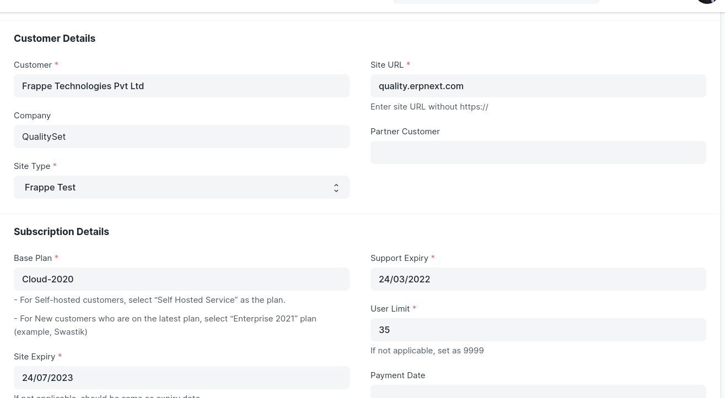Select the Customer field containing Frappe Technologies

181,86
